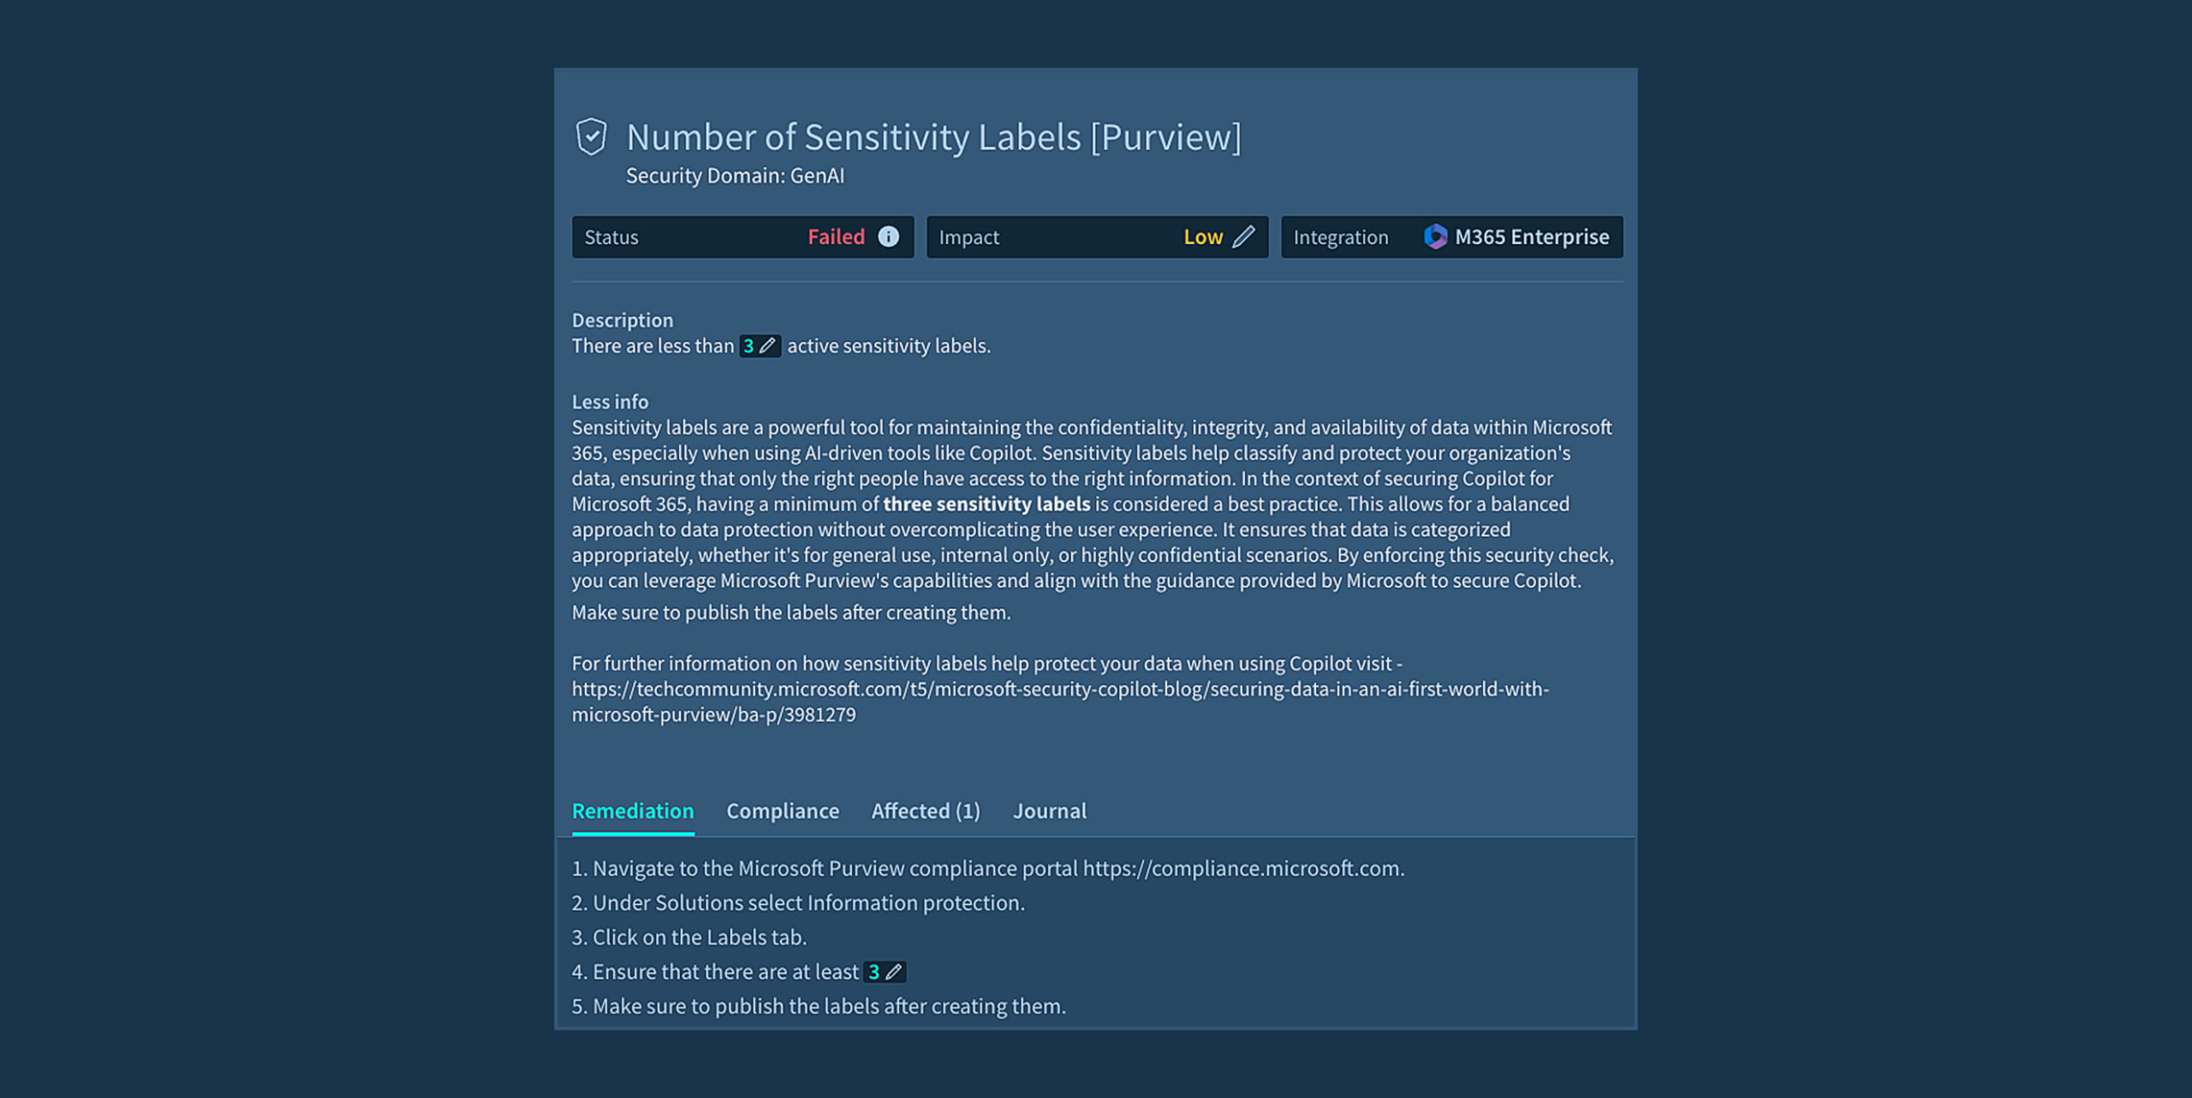Click the Low impact value
This screenshot has height=1098, width=2192.
tap(1202, 236)
